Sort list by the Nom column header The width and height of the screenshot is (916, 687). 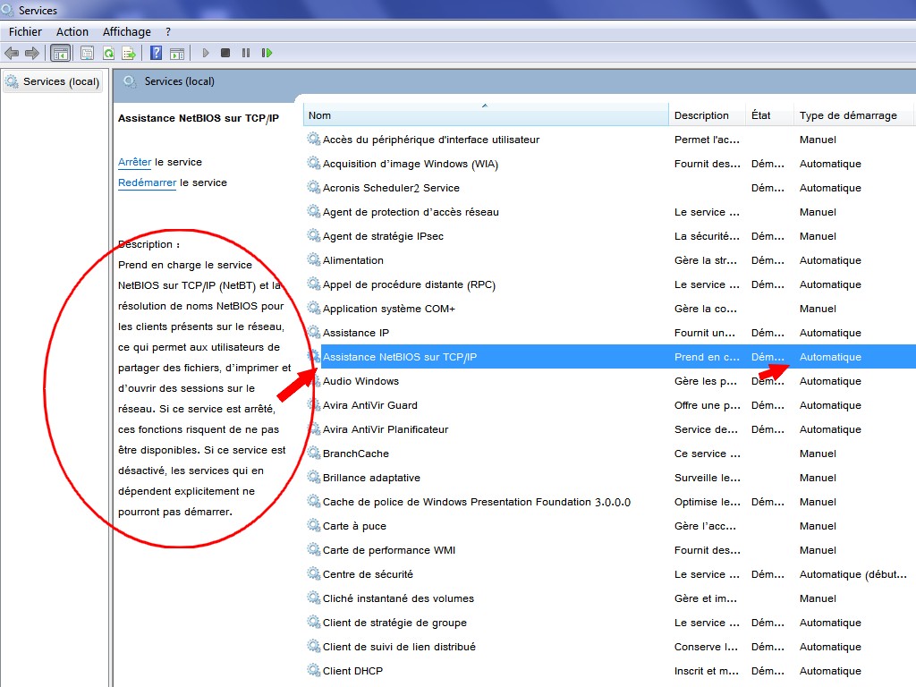[483, 115]
